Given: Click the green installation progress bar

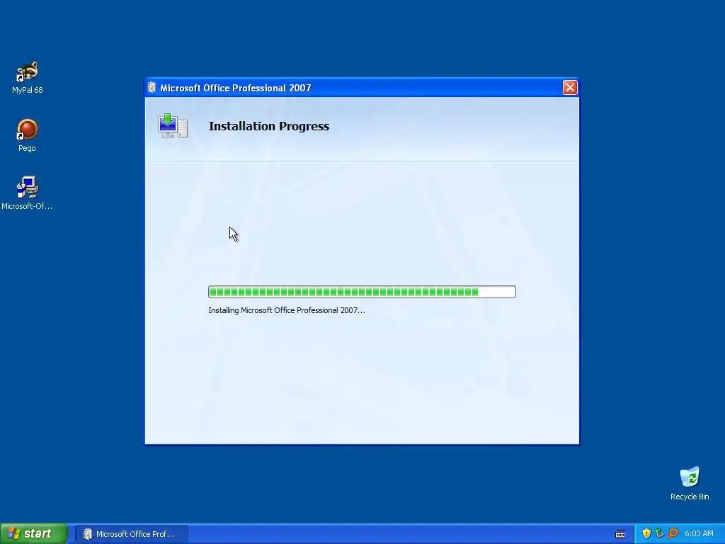Looking at the screenshot, I should click(362, 292).
